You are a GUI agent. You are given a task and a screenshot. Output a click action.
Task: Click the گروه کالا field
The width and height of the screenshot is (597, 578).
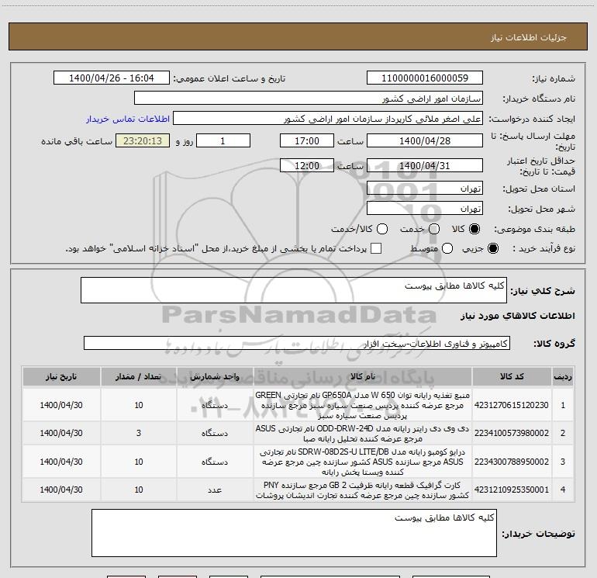tap(297, 343)
